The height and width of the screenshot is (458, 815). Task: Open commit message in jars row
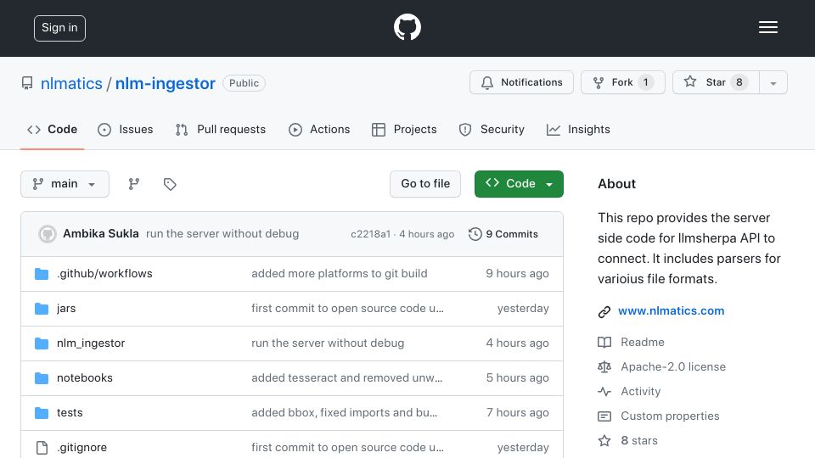pyautogui.click(x=347, y=308)
